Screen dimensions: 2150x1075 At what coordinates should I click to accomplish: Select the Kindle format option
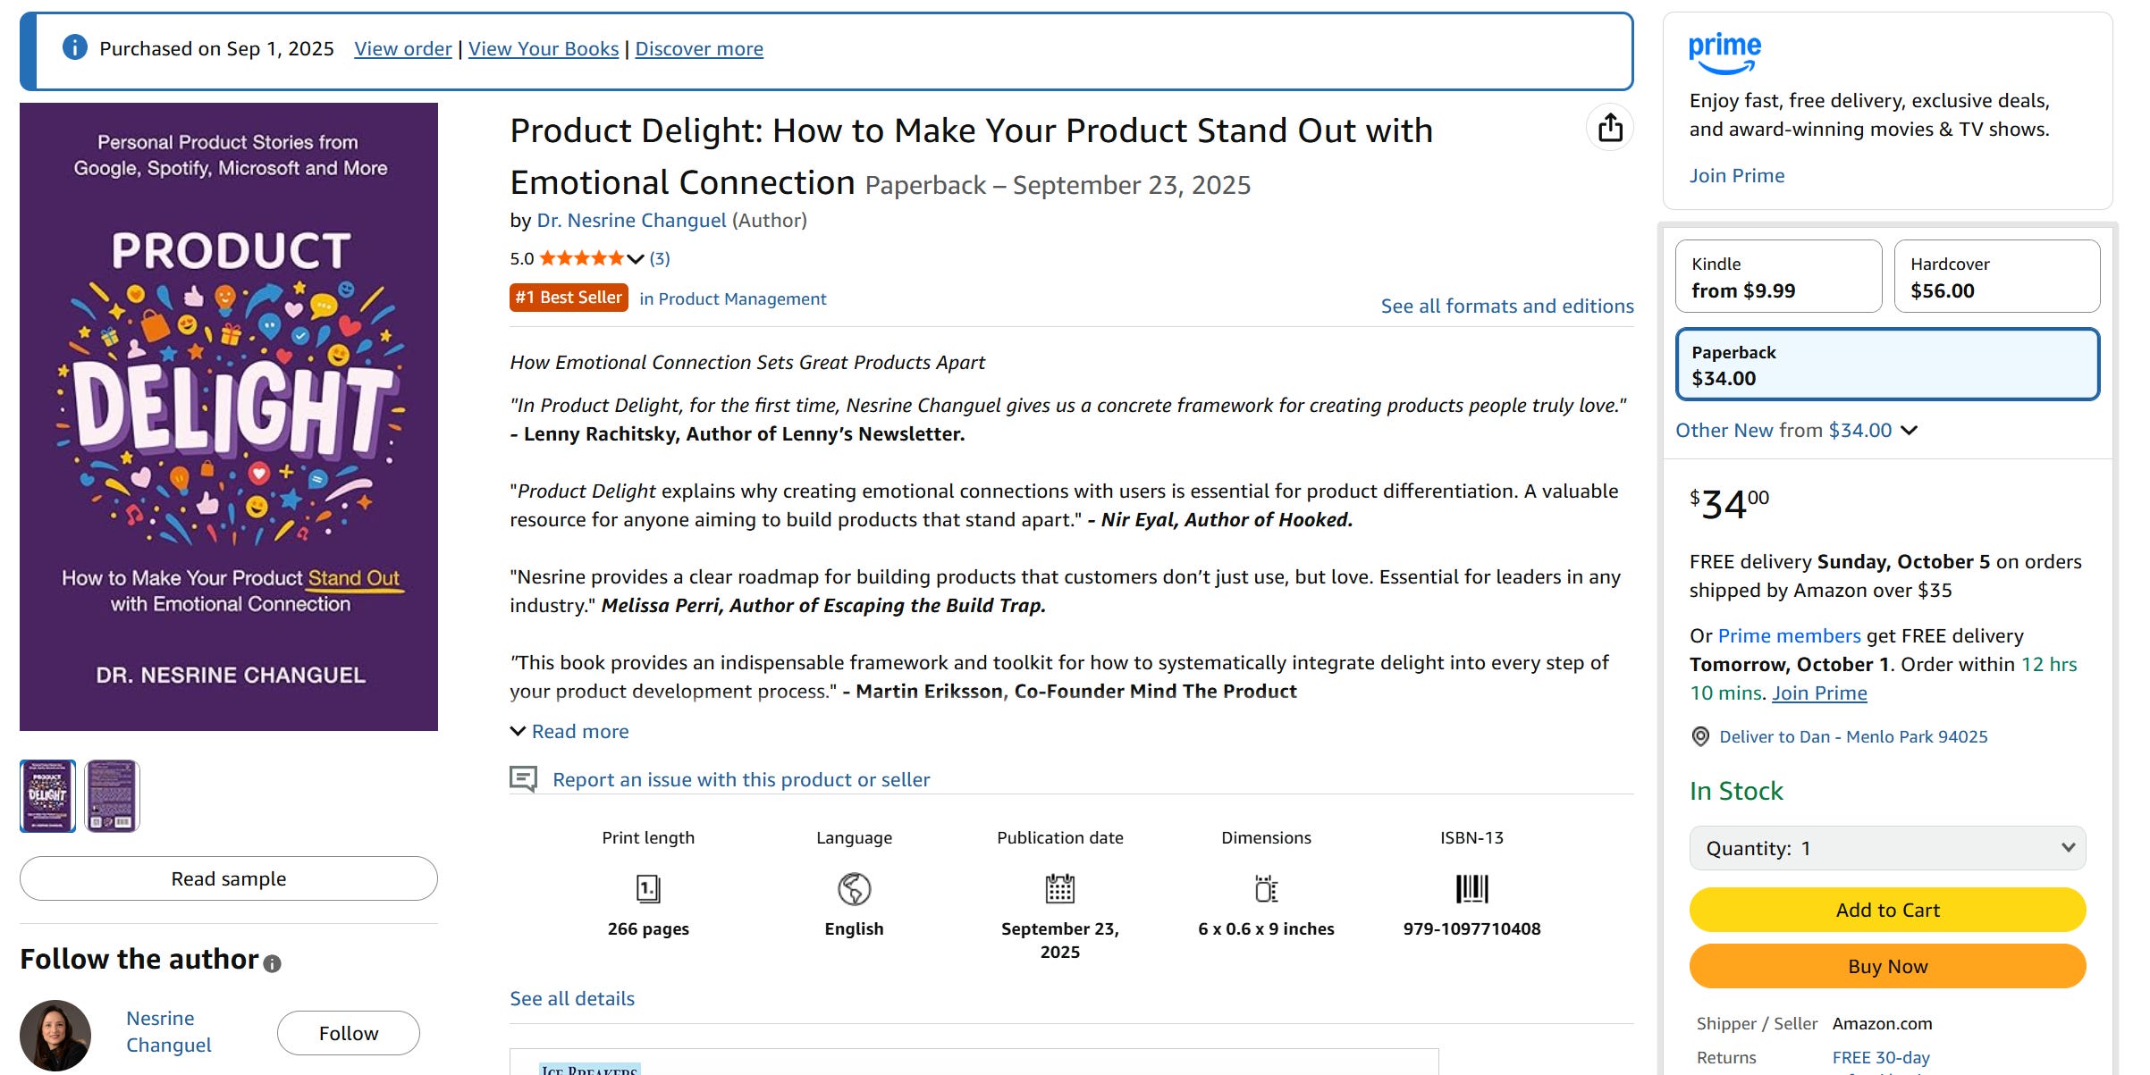[x=1778, y=276]
